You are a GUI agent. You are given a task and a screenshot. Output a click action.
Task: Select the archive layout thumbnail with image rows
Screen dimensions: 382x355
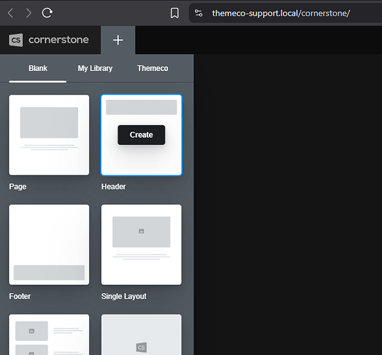point(49,334)
